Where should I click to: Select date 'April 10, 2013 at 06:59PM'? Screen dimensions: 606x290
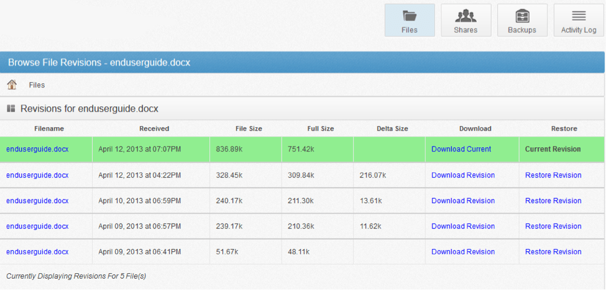[139, 201]
